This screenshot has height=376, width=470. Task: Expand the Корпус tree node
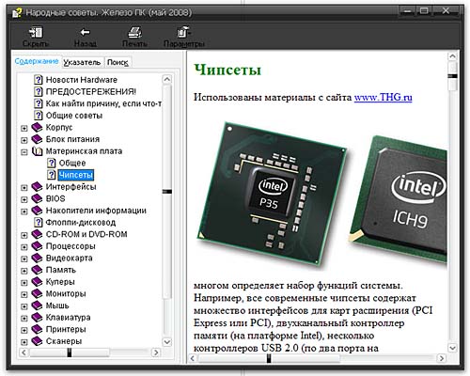[x=23, y=128]
